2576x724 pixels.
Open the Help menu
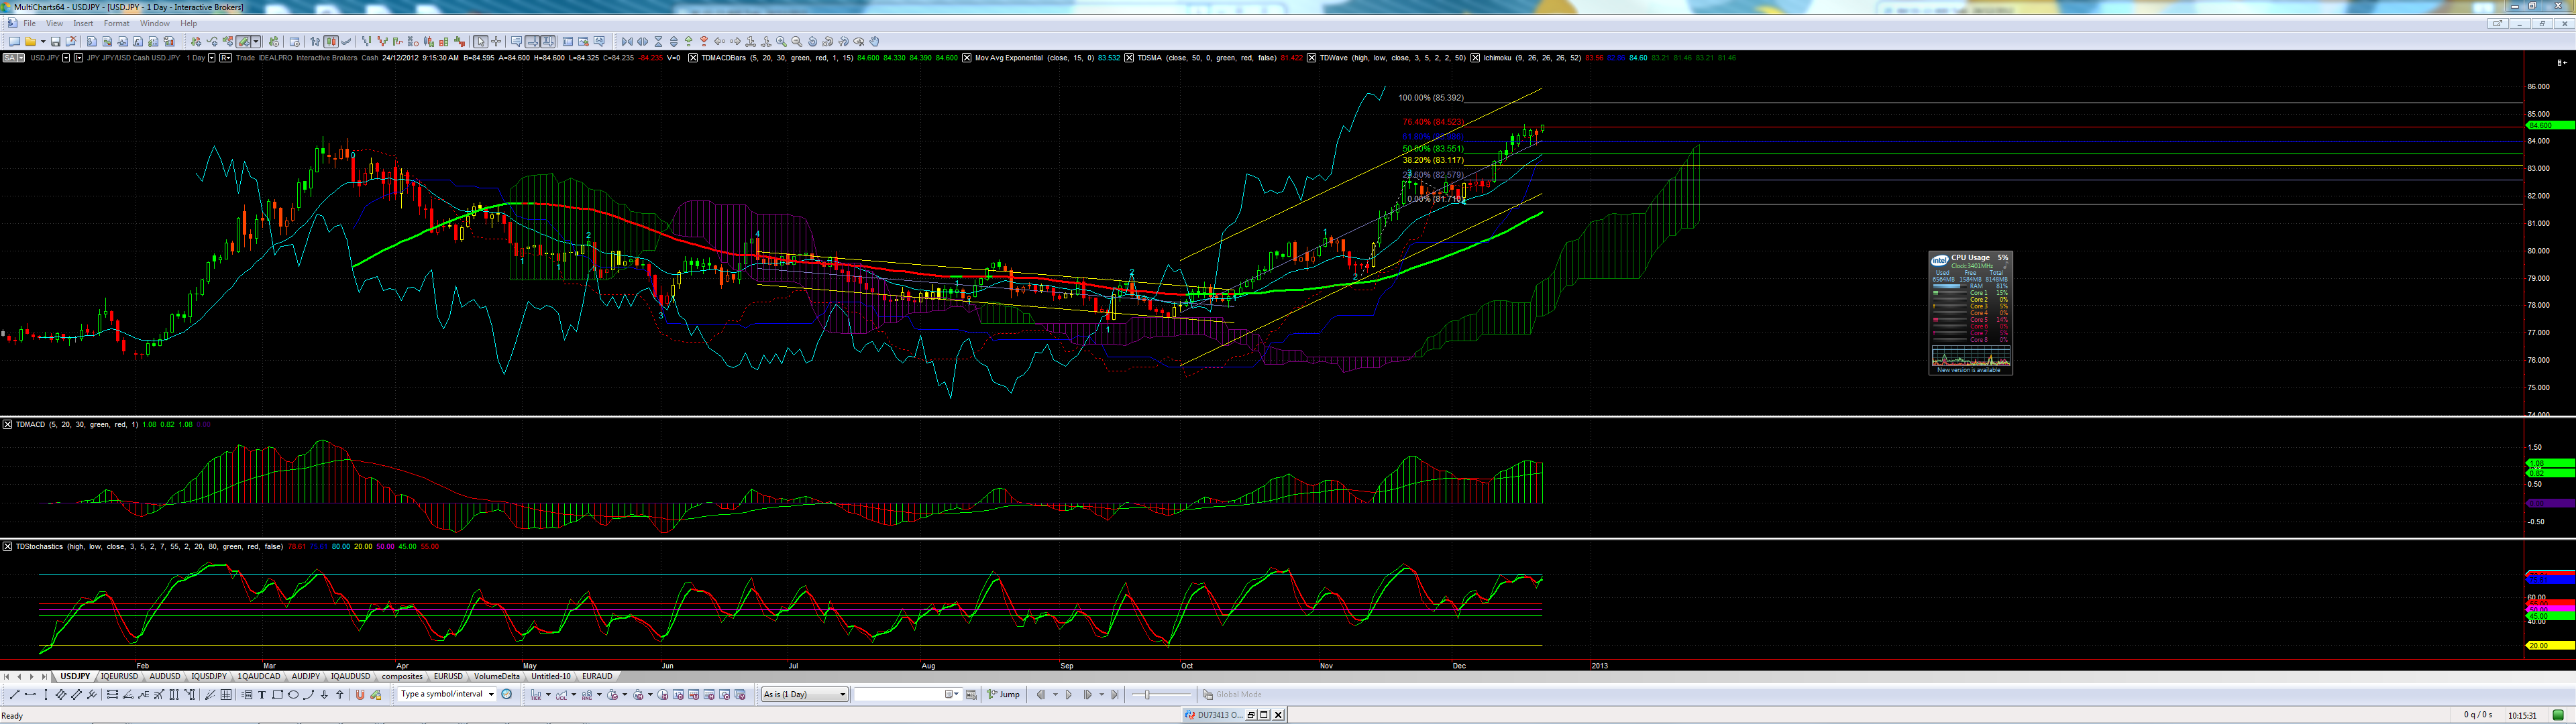click(x=188, y=23)
